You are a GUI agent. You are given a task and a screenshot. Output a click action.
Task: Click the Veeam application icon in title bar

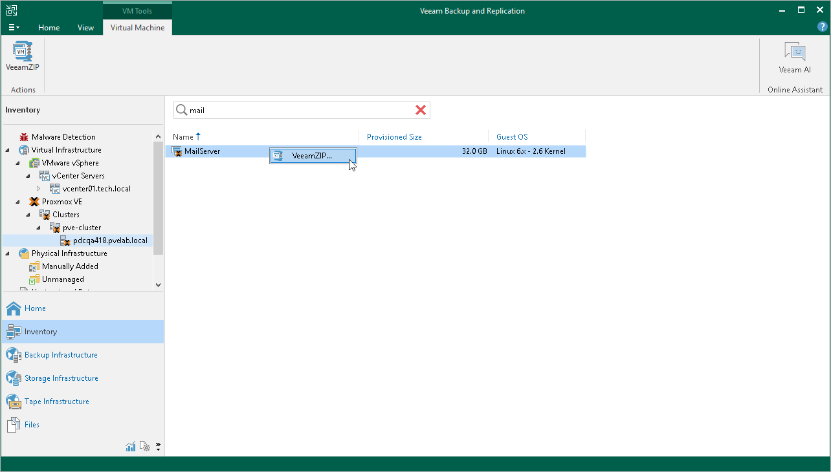coord(11,10)
